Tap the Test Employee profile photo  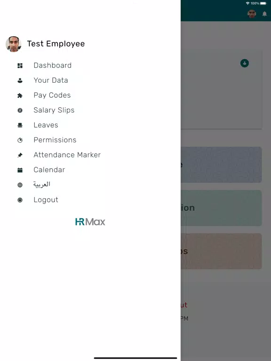(14, 44)
